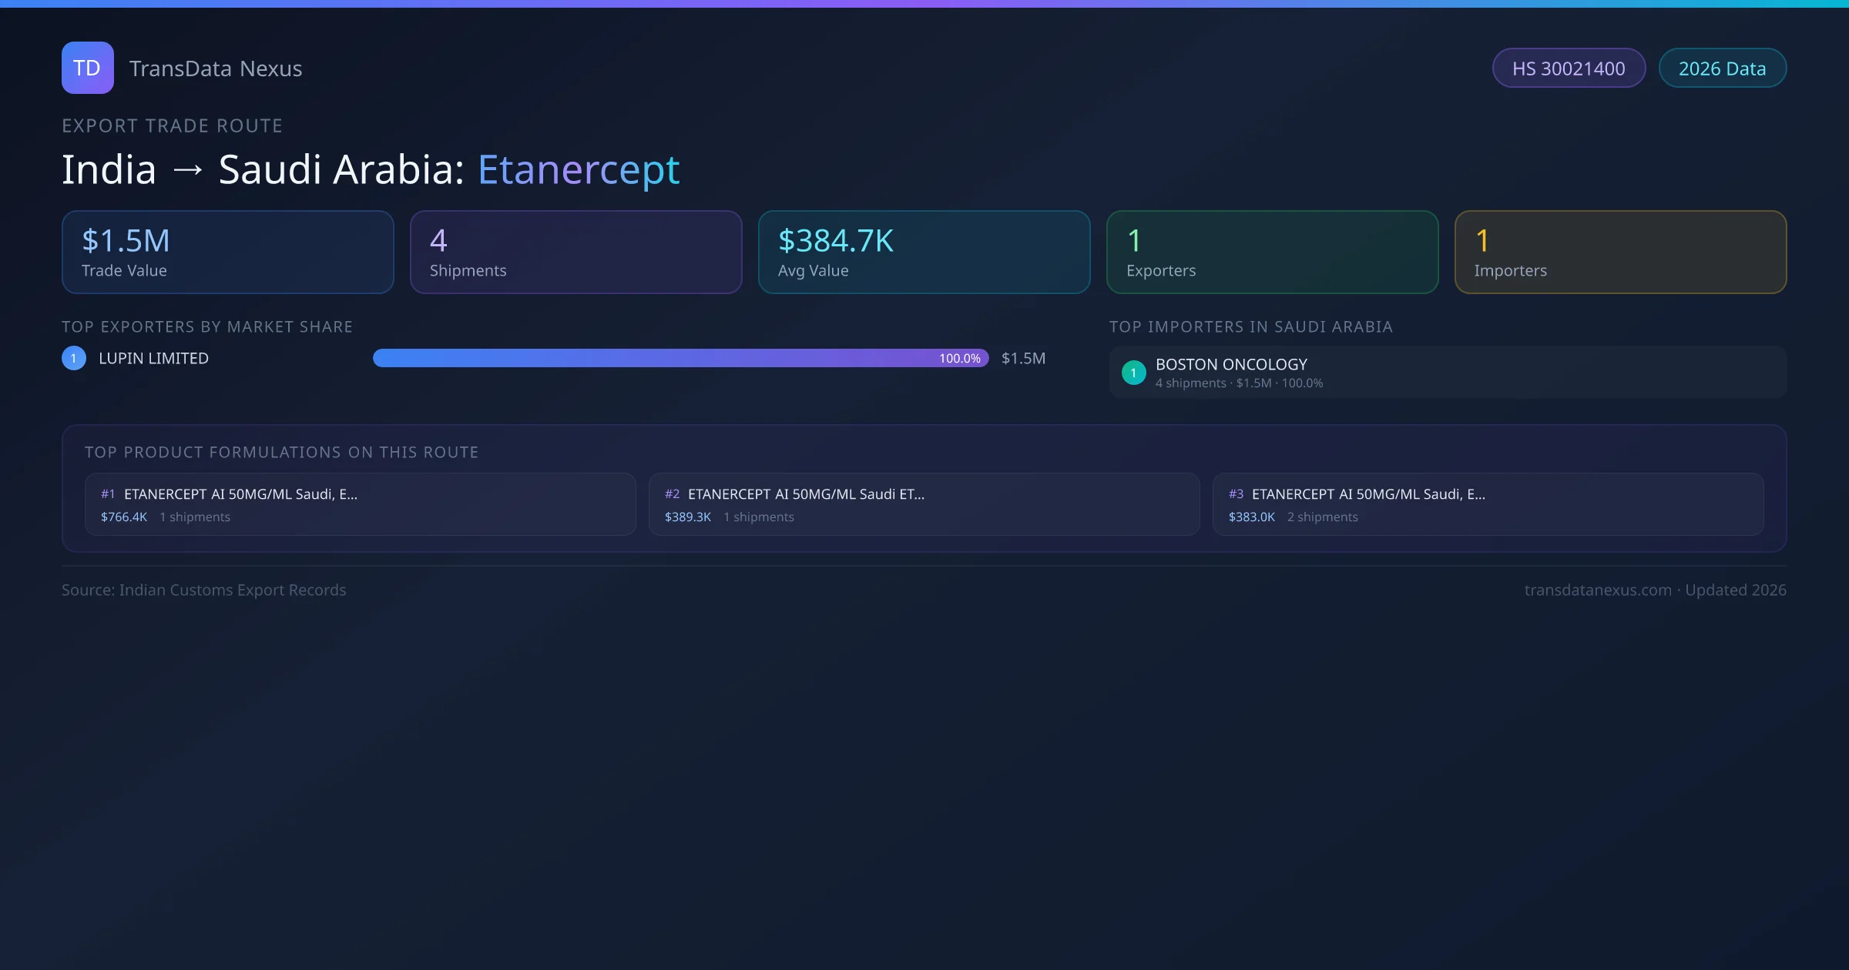Click the TD logo icon
Viewport: 1849px width, 970px height.
coord(87,68)
